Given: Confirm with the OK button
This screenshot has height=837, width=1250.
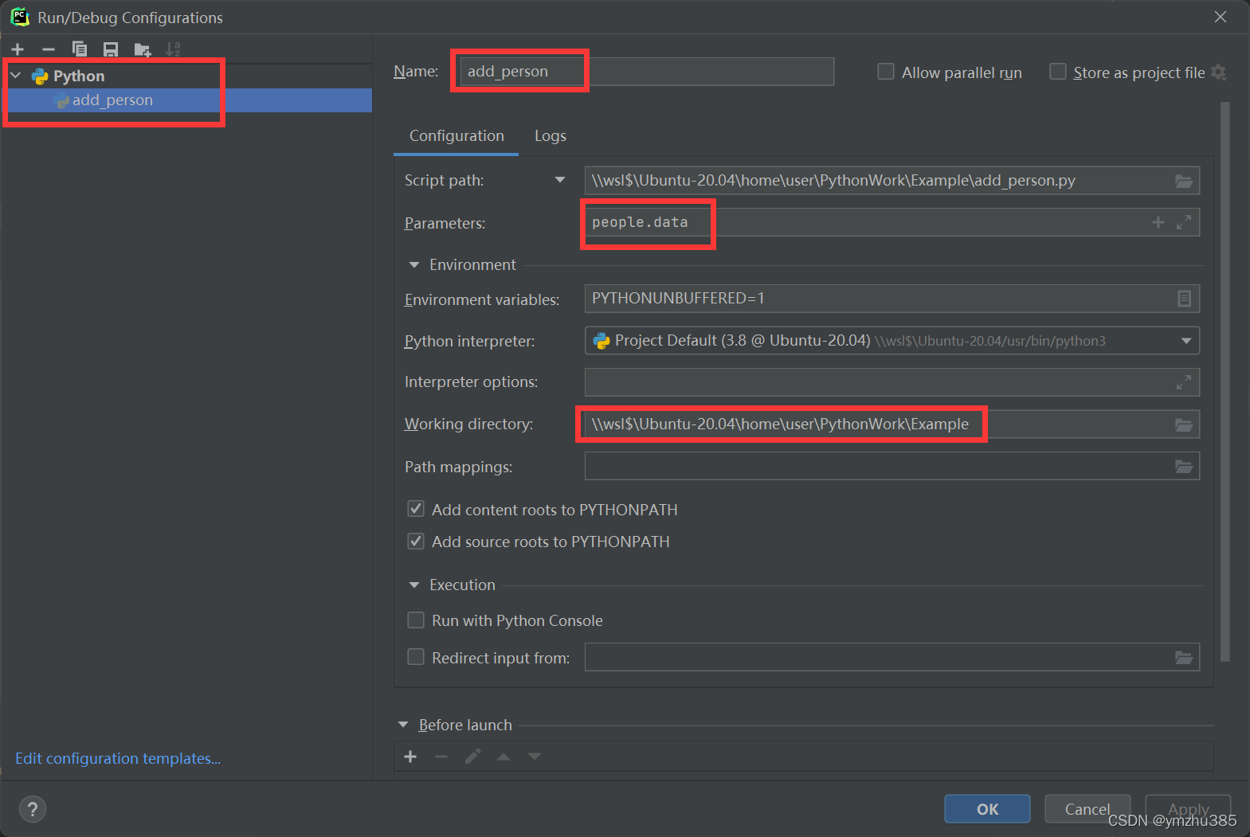Looking at the screenshot, I should [987, 809].
